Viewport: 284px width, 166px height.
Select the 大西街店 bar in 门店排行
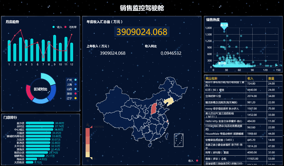[30, 162]
